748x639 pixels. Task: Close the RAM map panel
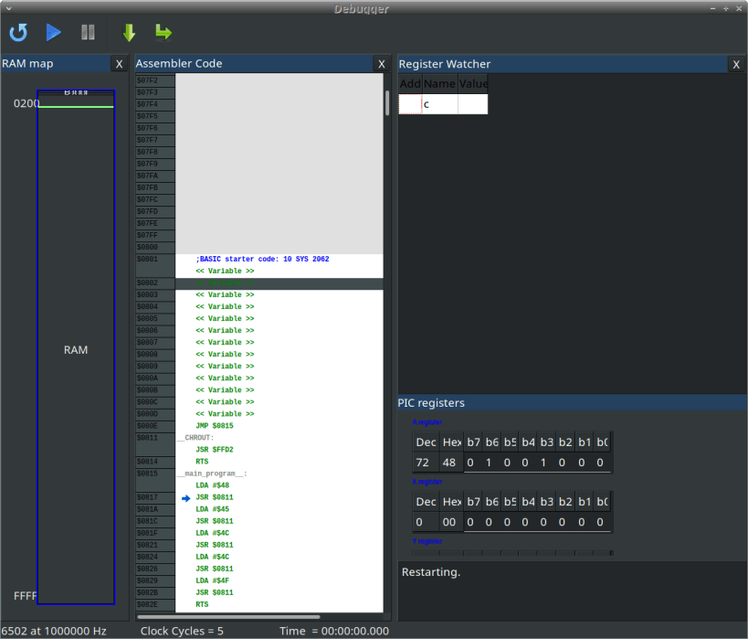pos(119,64)
